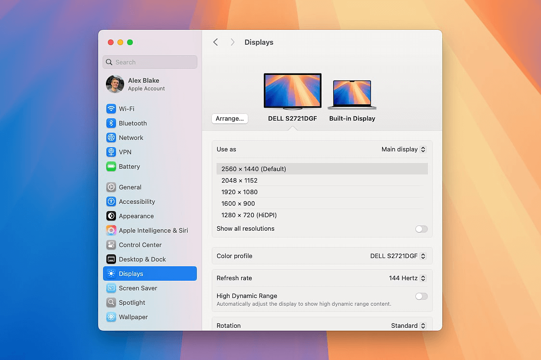The height and width of the screenshot is (360, 541).
Task: Select 2560 × 1440 (Default) resolution
Action: point(322,169)
